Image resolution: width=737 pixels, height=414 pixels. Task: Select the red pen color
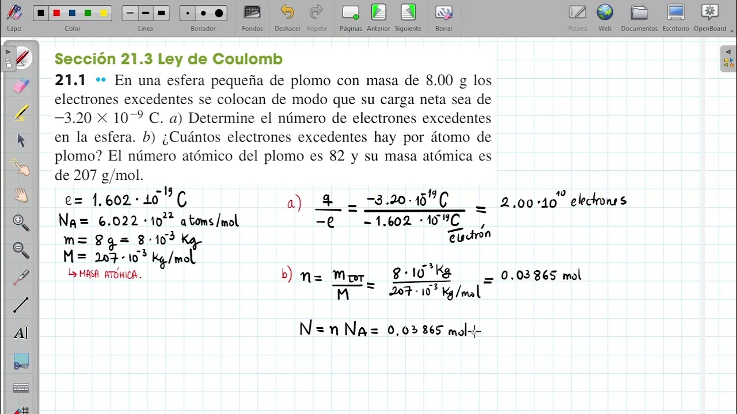pos(56,13)
